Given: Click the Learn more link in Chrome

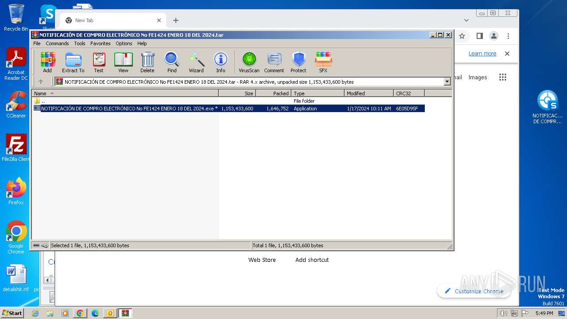Looking at the screenshot, I should click(x=482, y=54).
